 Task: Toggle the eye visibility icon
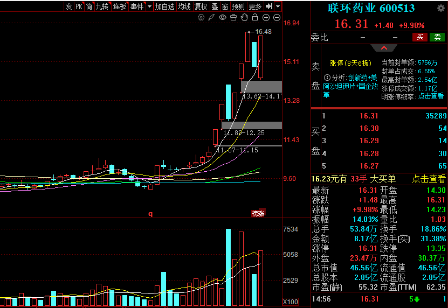(223, 18)
